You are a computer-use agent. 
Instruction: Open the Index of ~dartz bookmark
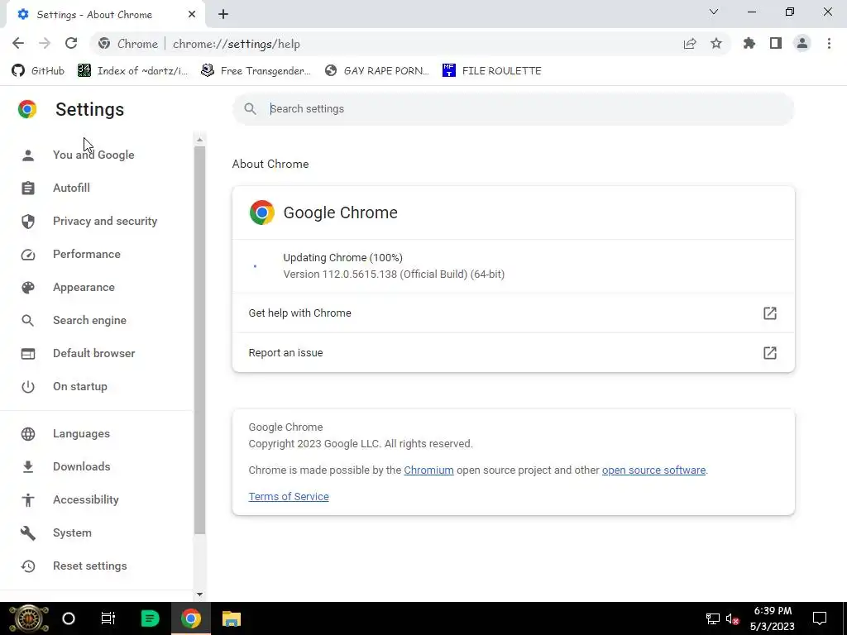click(133, 71)
